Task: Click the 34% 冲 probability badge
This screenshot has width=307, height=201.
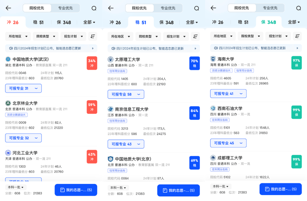Action: 92,63
